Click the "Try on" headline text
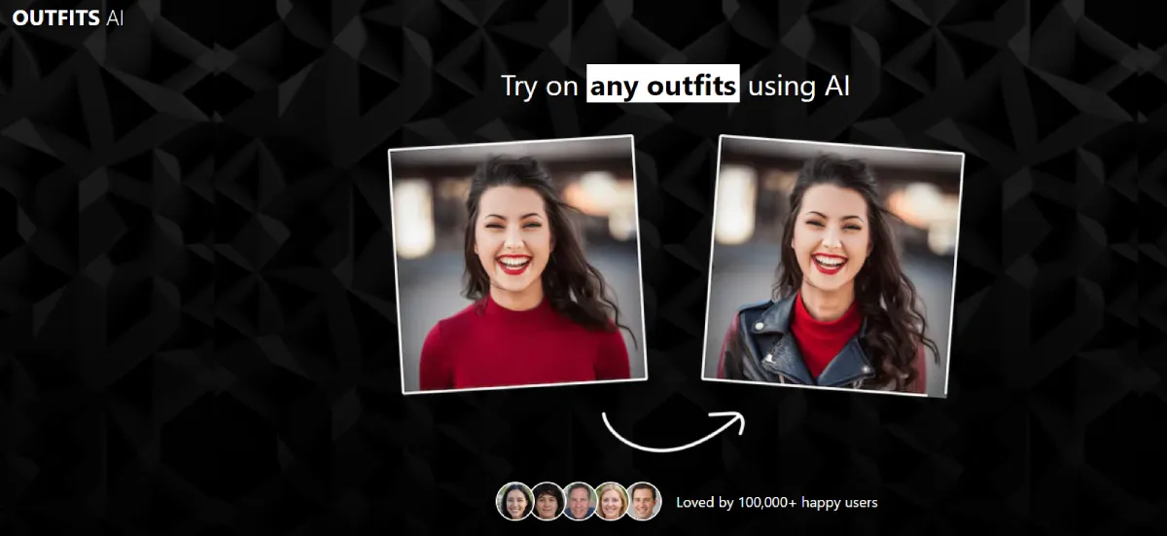This screenshot has width=1167, height=536. click(x=540, y=86)
